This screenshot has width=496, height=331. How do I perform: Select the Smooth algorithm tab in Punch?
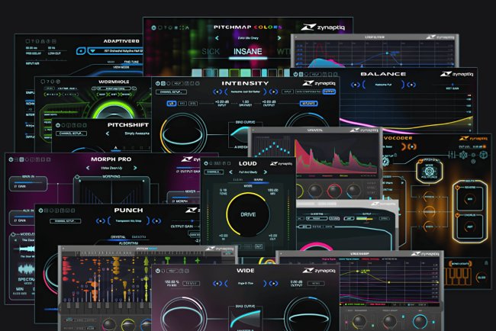pyautogui.click(x=139, y=236)
